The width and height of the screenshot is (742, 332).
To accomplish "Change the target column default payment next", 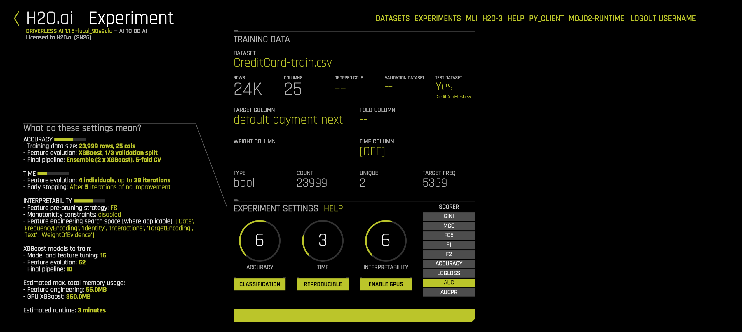I will tap(288, 120).
